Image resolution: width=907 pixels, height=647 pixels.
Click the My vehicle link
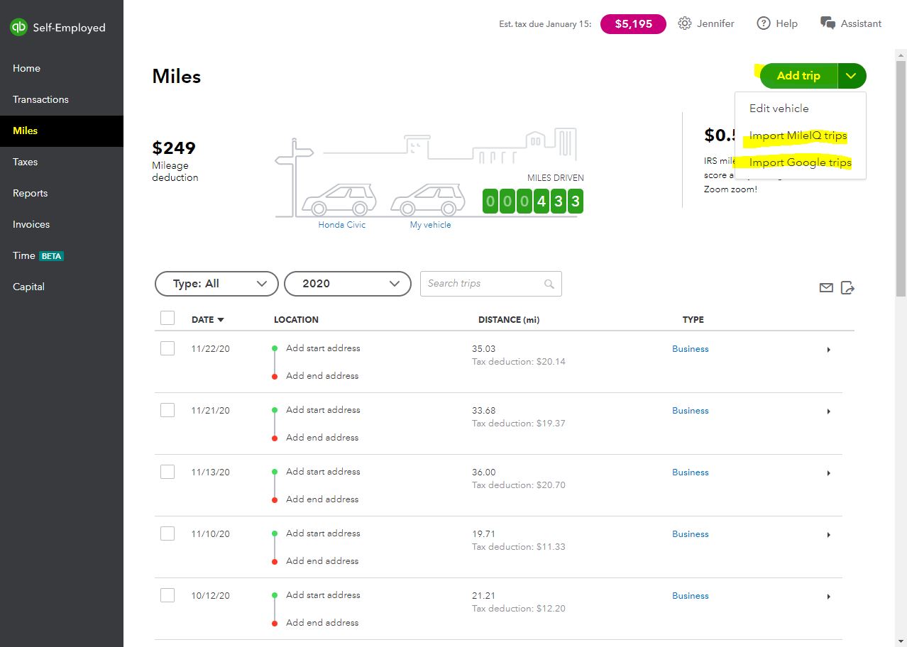(x=430, y=225)
